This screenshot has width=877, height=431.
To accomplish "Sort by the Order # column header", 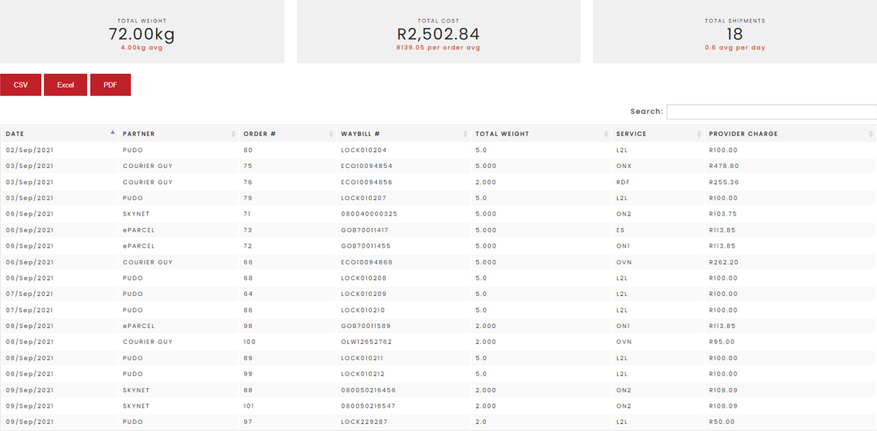I will coord(288,134).
